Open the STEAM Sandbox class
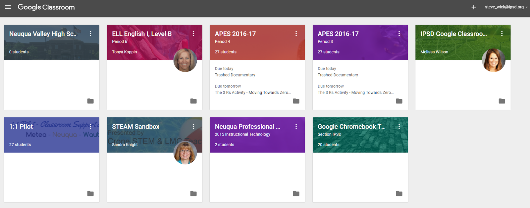This screenshot has height=208, width=530. tap(135, 126)
